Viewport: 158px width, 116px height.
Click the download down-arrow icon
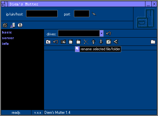point(101,42)
